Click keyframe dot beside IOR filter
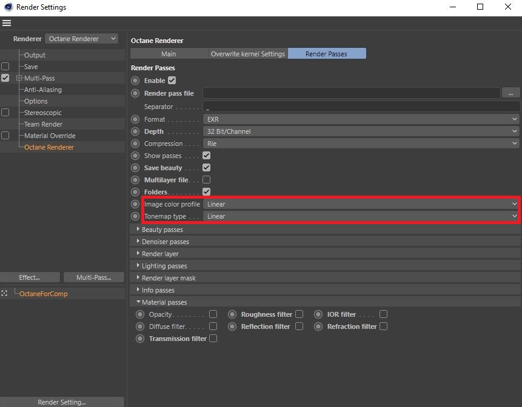522x407 pixels. click(318, 314)
